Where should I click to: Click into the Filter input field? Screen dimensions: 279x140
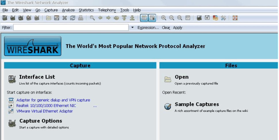(x=71, y=28)
